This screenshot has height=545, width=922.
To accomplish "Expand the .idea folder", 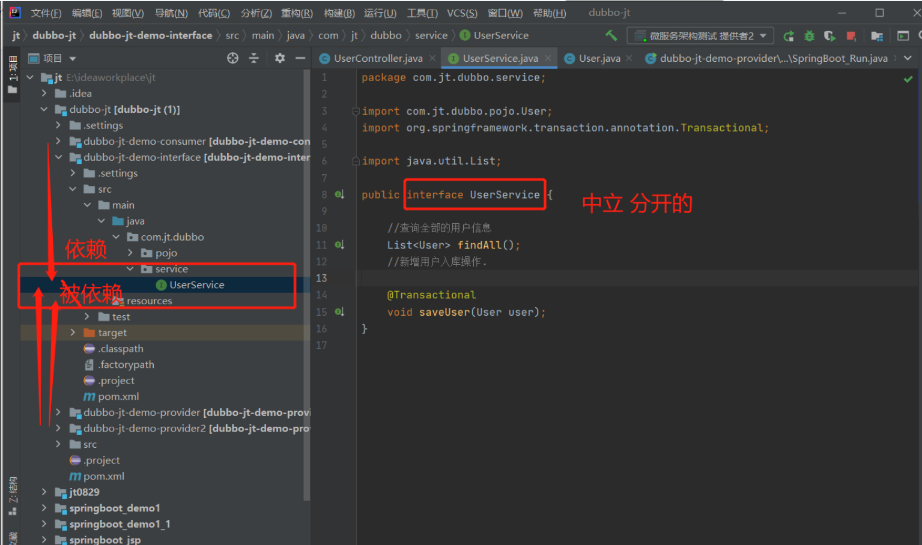I will point(44,93).
